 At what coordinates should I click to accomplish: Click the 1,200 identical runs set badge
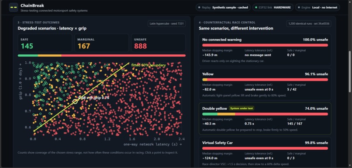coord(309,24)
